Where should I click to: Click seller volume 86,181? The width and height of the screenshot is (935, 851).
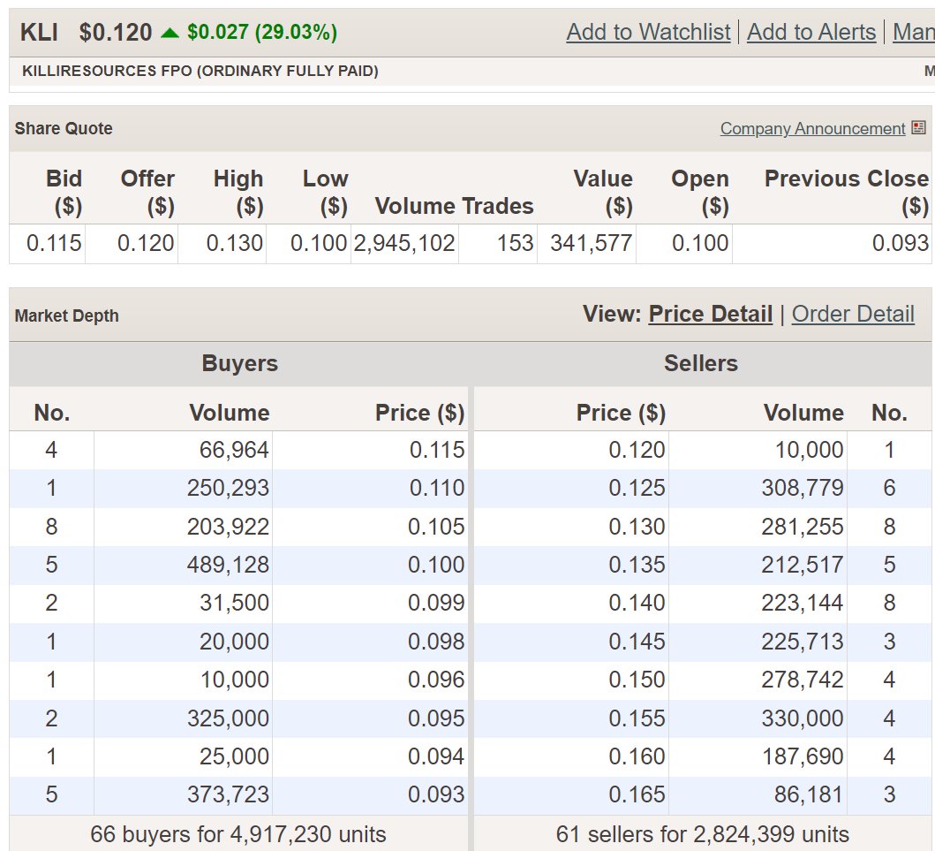point(809,795)
